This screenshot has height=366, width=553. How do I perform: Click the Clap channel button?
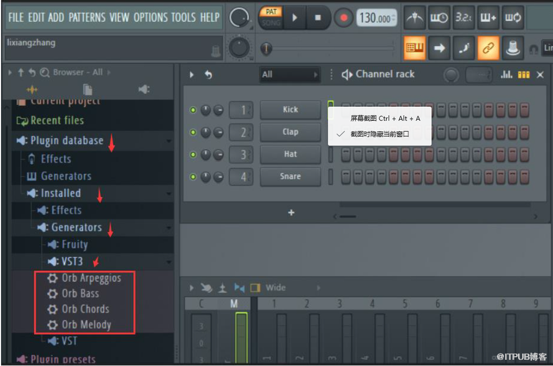pyautogui.click(x=290, y=132)
